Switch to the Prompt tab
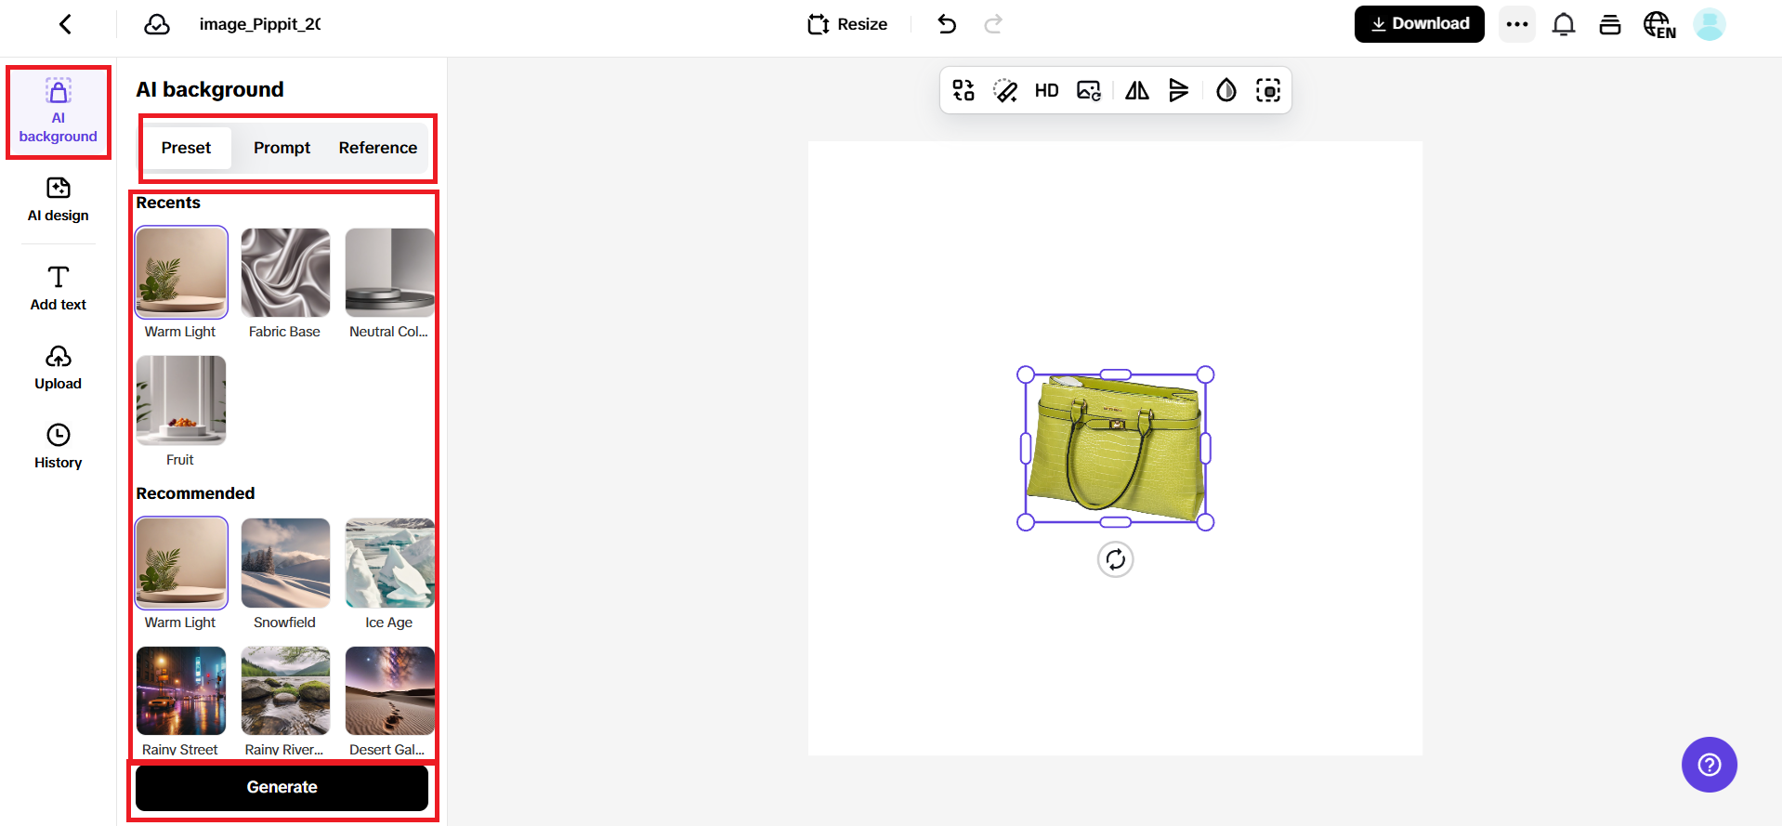The width and height of the screenshot is (1782, 826). (x=282, y=148)
